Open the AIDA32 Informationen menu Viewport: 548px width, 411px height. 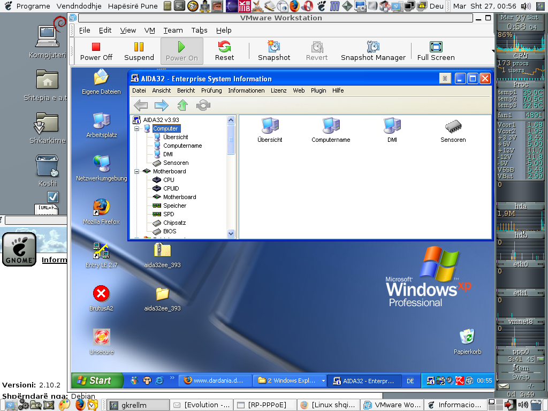(246, 90)
